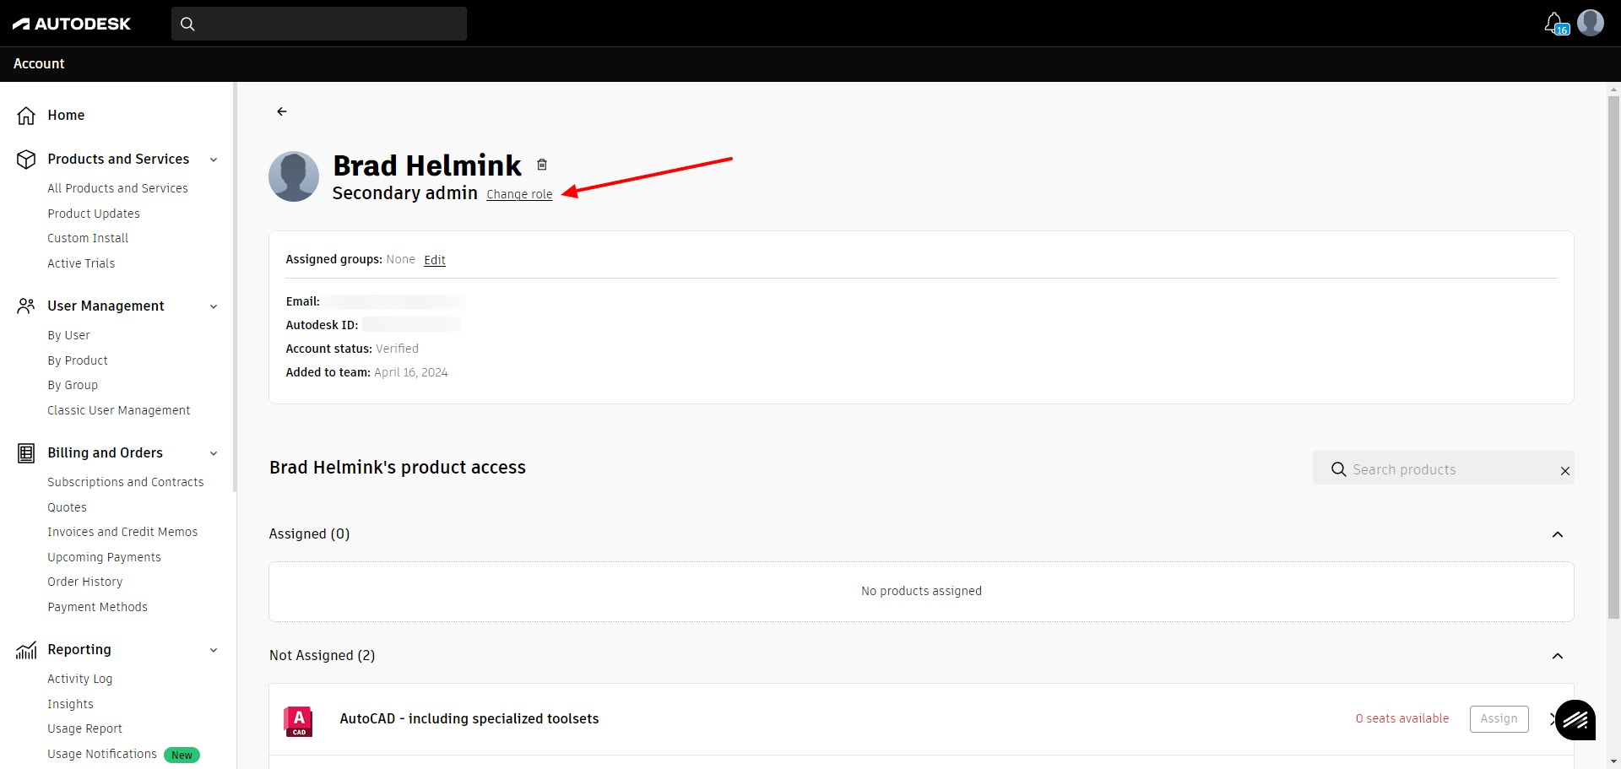Go back using the left arrow
Image resolution: width=1621 pixels, height=769 pixels.
pyautogui.click(x=282, y=111)
